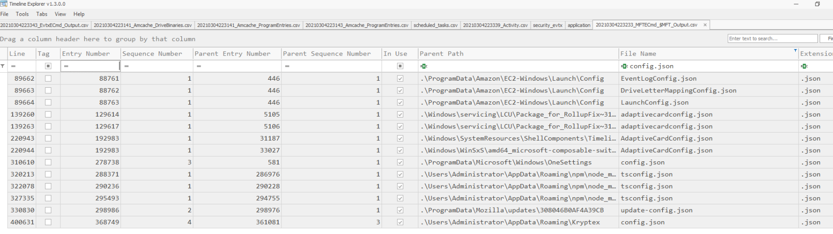Click the filter funnel icon in File Name header
833x234 pixels.
tap(795, 50)
